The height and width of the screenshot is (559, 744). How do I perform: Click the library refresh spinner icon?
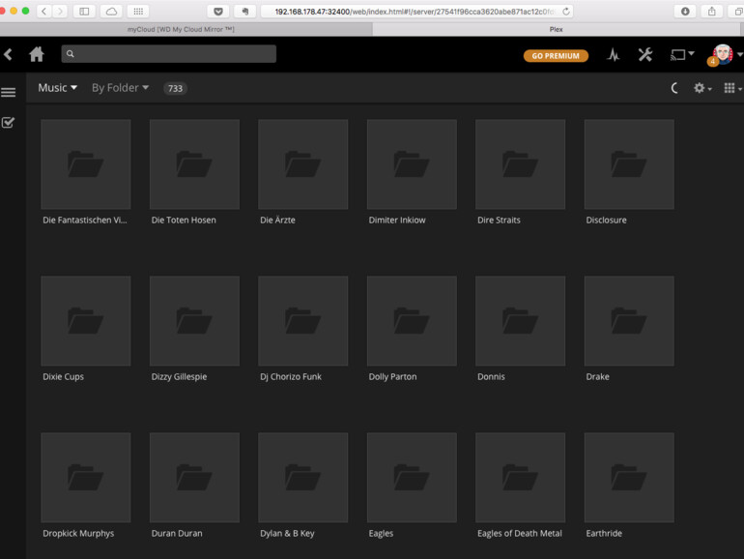pos(674,88)
